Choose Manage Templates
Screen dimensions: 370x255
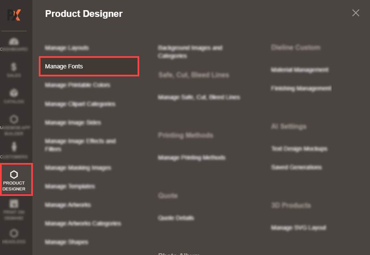pyautogui.click(x=70, y=186)
